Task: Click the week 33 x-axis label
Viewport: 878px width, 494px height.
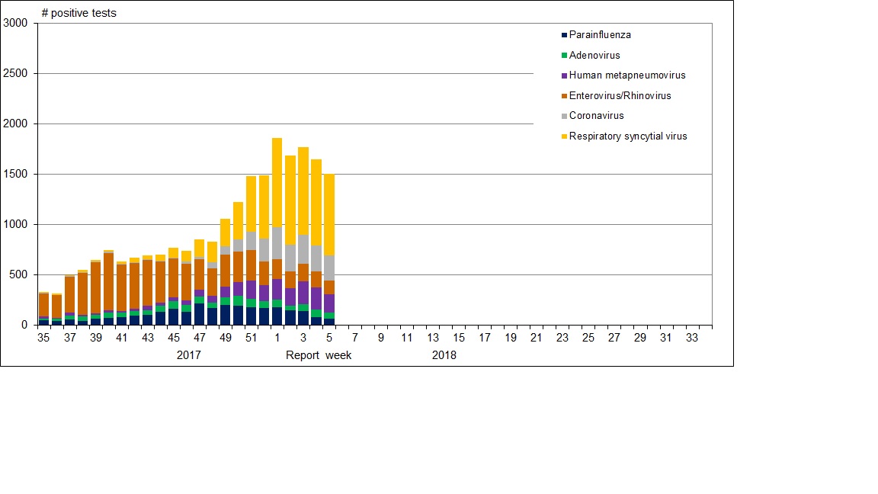Action: pos(692,338)
